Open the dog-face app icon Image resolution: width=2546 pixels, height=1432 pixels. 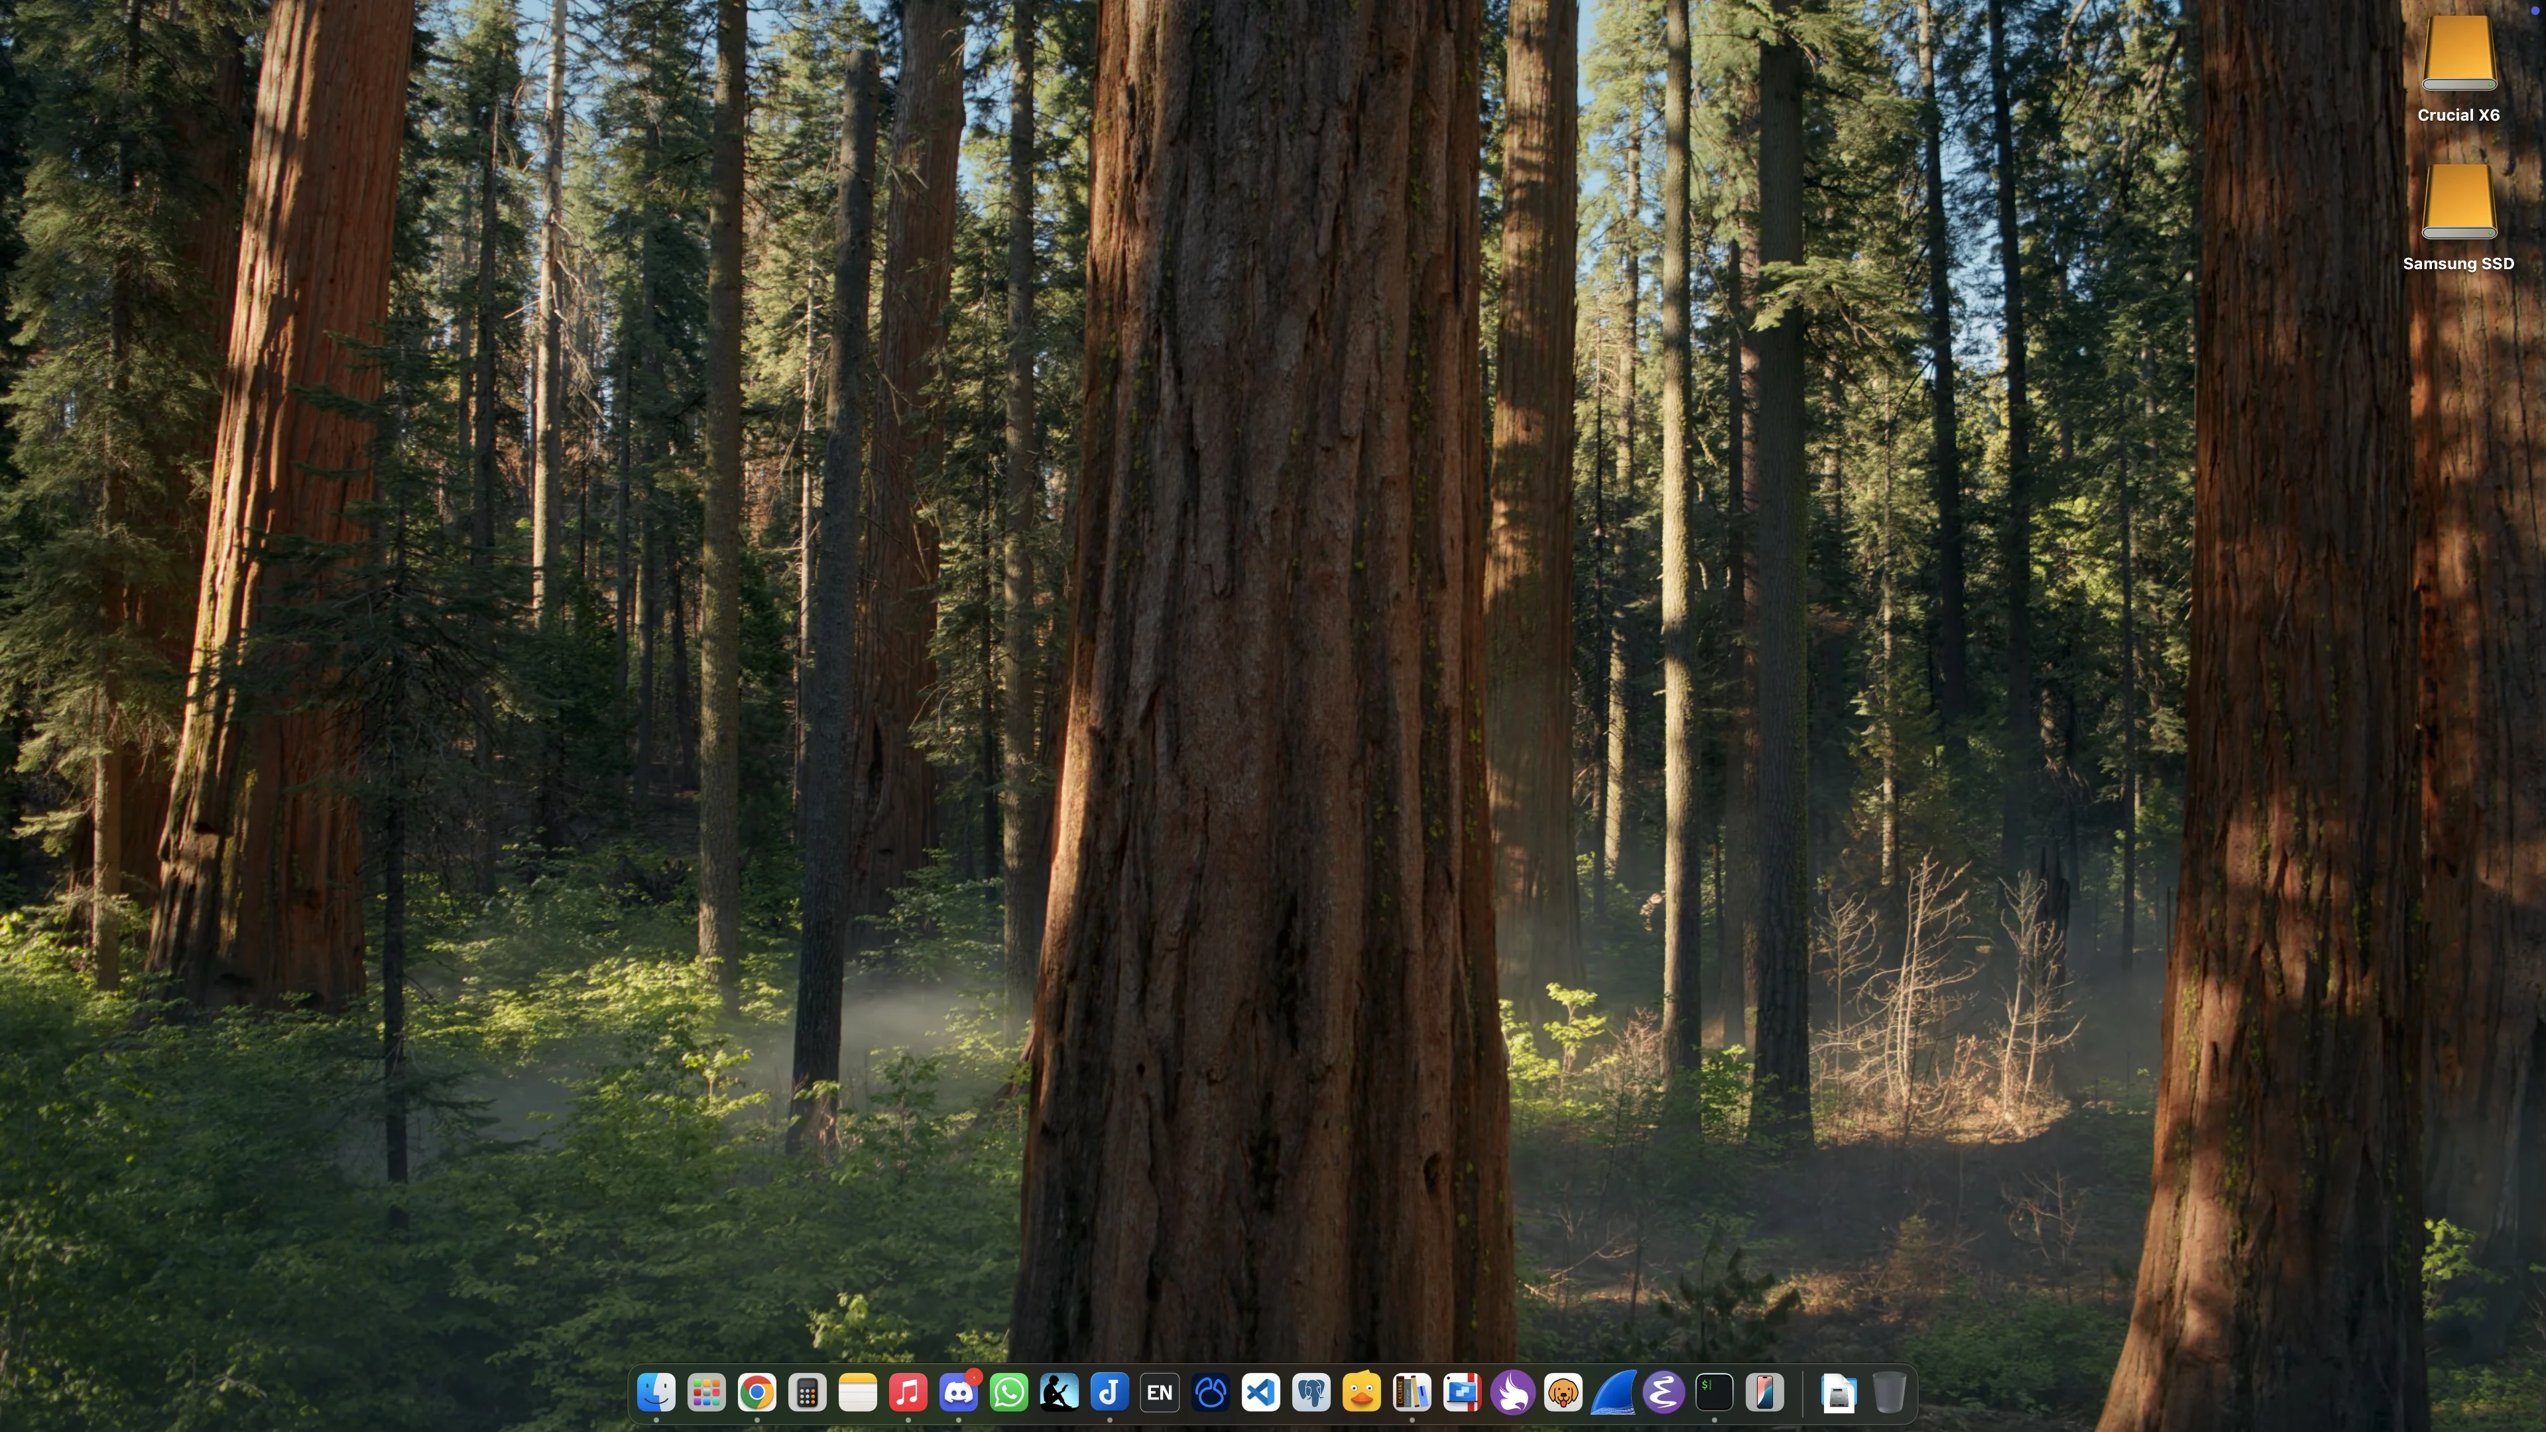1563,1394
